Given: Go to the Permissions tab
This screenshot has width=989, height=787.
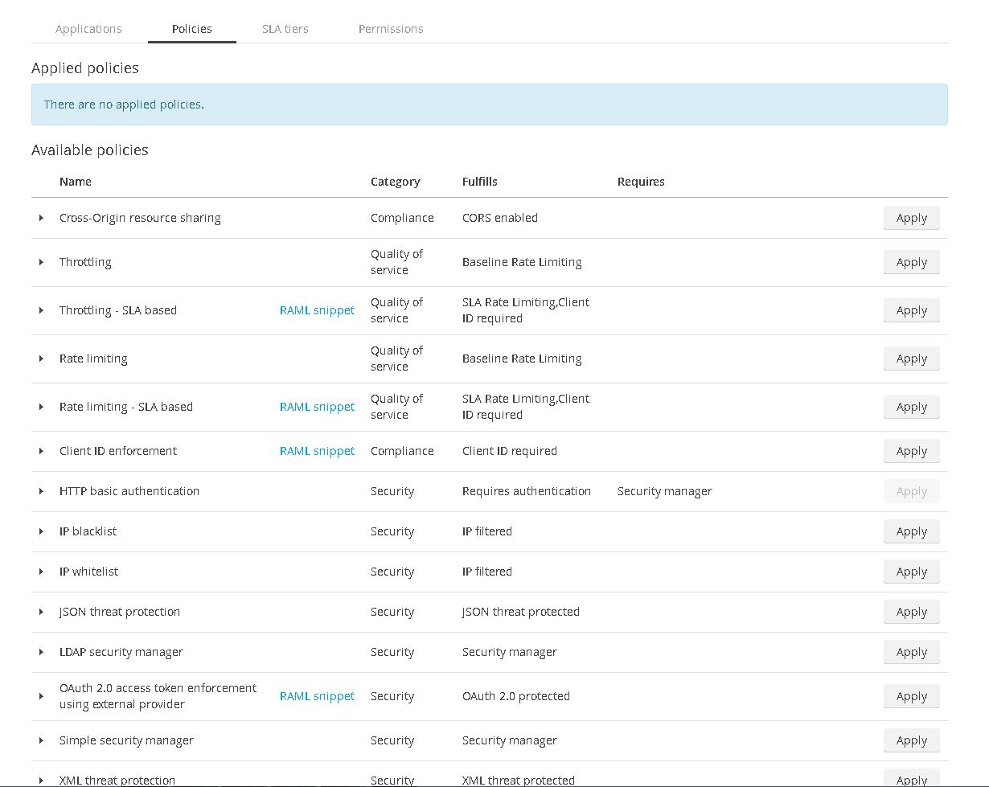Looking at the screenshot, I should click(391, 29).
